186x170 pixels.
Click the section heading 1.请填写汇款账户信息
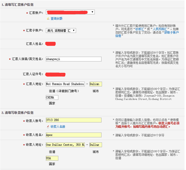click(x=17, y=5)
